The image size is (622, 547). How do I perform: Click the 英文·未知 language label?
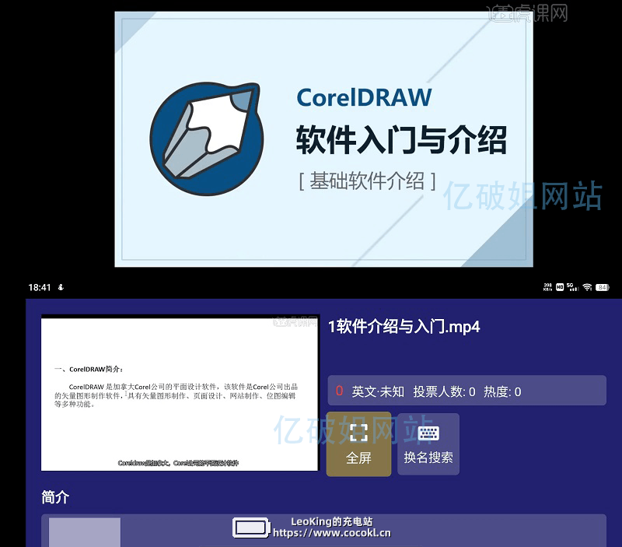[x=378, y=392]
